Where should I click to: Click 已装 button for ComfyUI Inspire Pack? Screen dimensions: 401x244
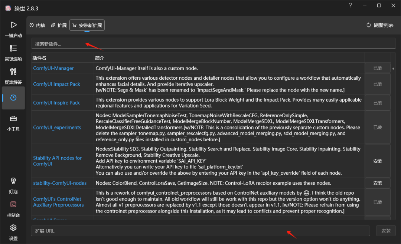point(378,103)
